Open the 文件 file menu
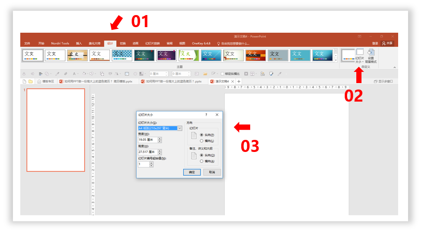 pyautogui.click(x=27, y=43)
